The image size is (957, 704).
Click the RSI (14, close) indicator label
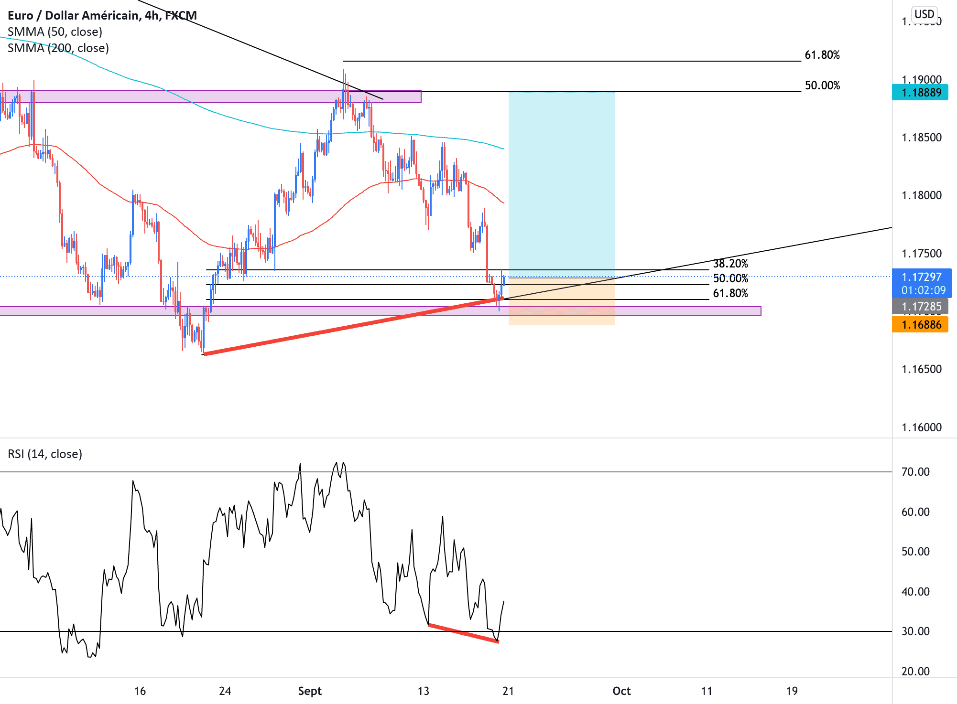45,454
